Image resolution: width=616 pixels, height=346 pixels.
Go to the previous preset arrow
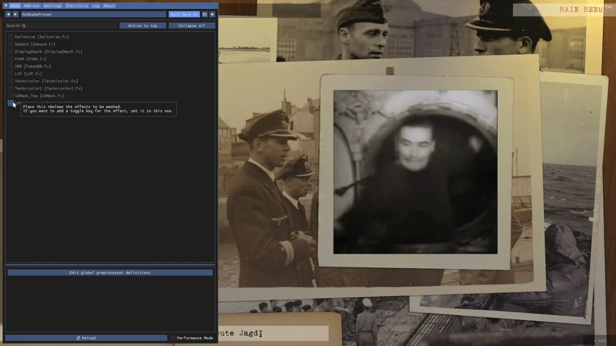pos(8,14)
